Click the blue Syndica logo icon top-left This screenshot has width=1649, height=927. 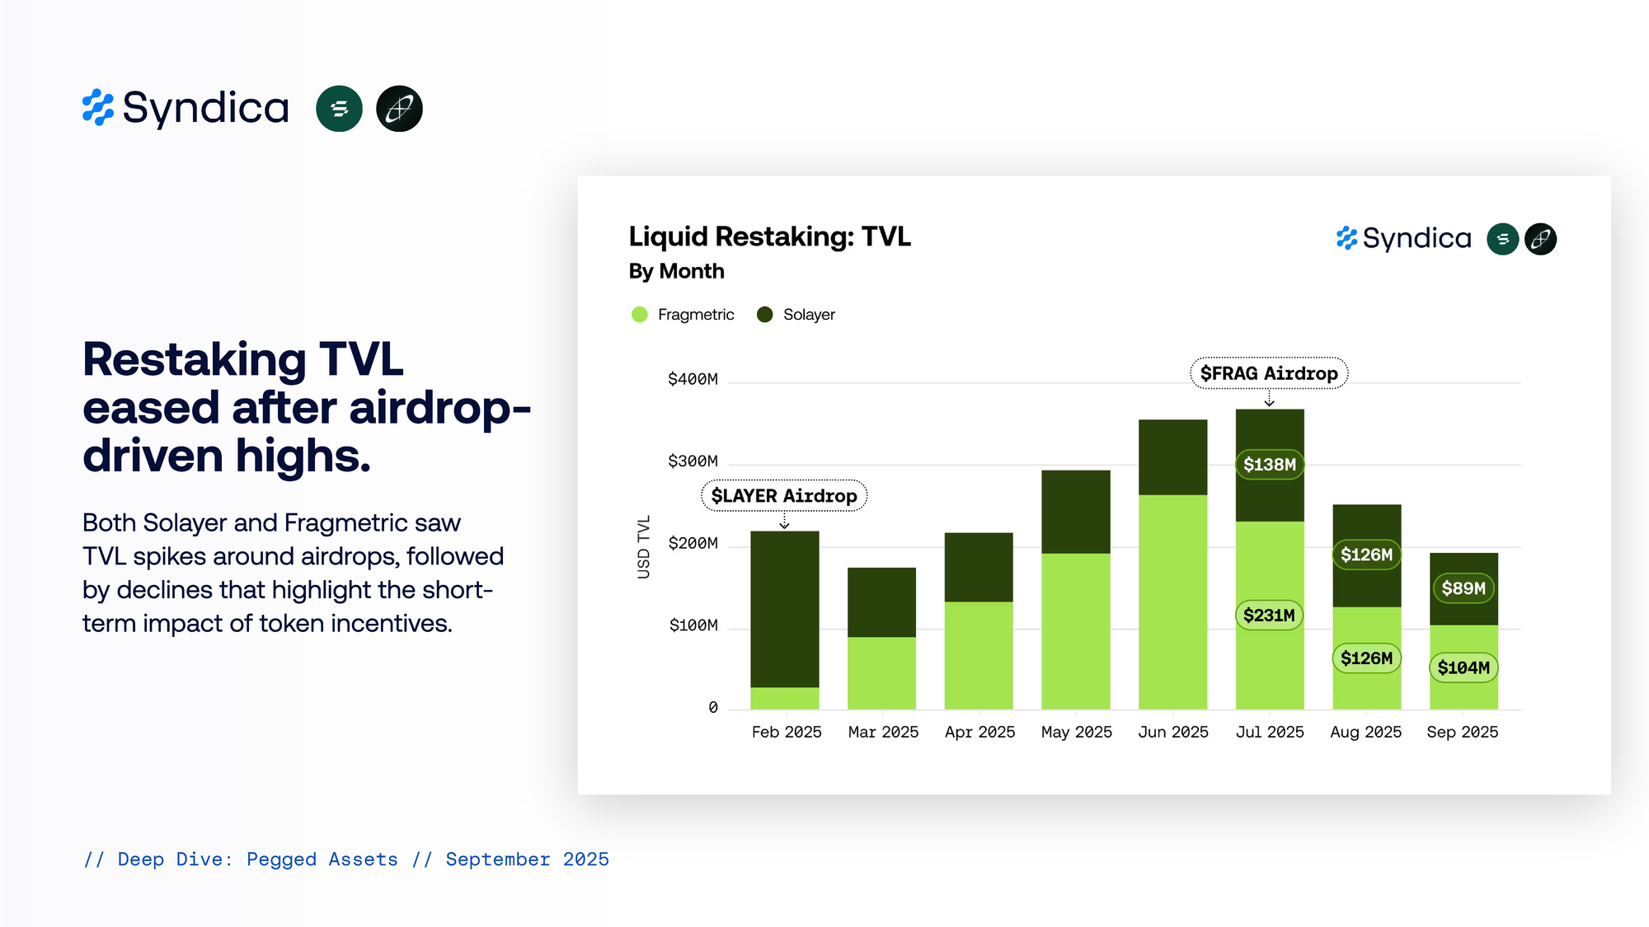coord(98,108)
